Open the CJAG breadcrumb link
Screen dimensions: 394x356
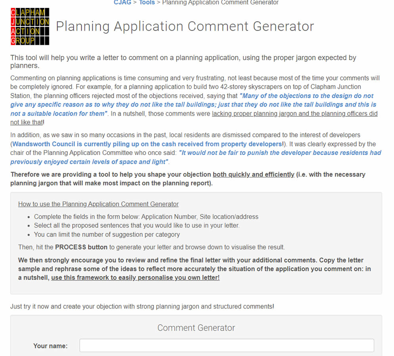coord(122,2)
